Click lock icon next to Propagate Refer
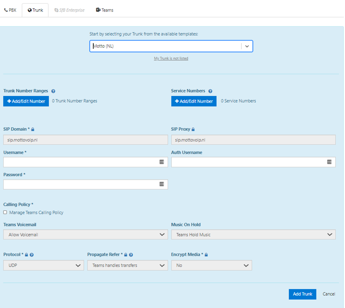Viewport: 345px width, 308px height. pos(126,255)
